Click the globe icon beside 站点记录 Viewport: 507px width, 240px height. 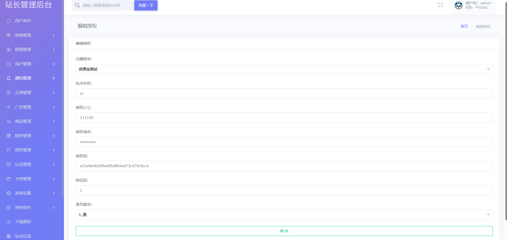pyautogui.click(x=9, y=236)
